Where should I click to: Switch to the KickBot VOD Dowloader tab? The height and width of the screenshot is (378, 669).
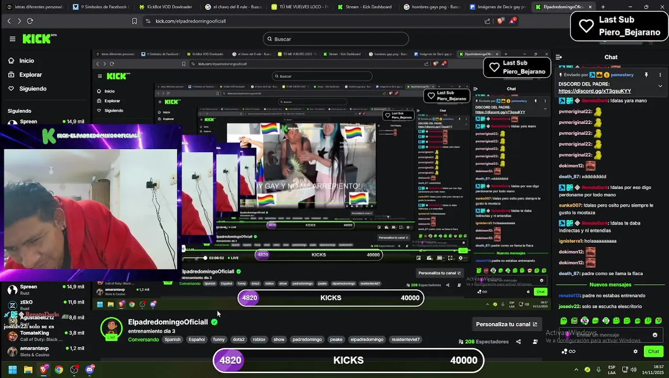pyautogui.click(x=165, y=7)
